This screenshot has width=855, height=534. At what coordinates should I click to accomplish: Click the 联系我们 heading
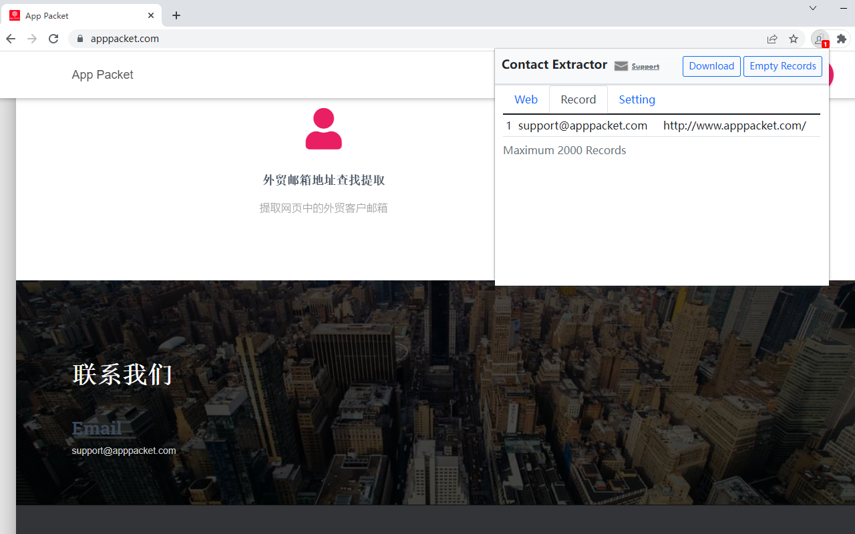[122, 374]
